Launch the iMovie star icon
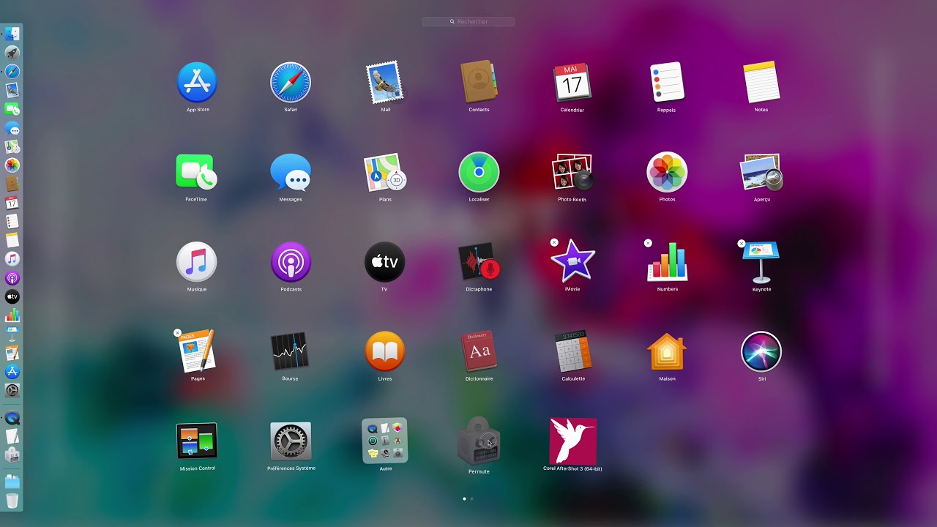This screenshot has height=527, width=937. pos(572,261)
